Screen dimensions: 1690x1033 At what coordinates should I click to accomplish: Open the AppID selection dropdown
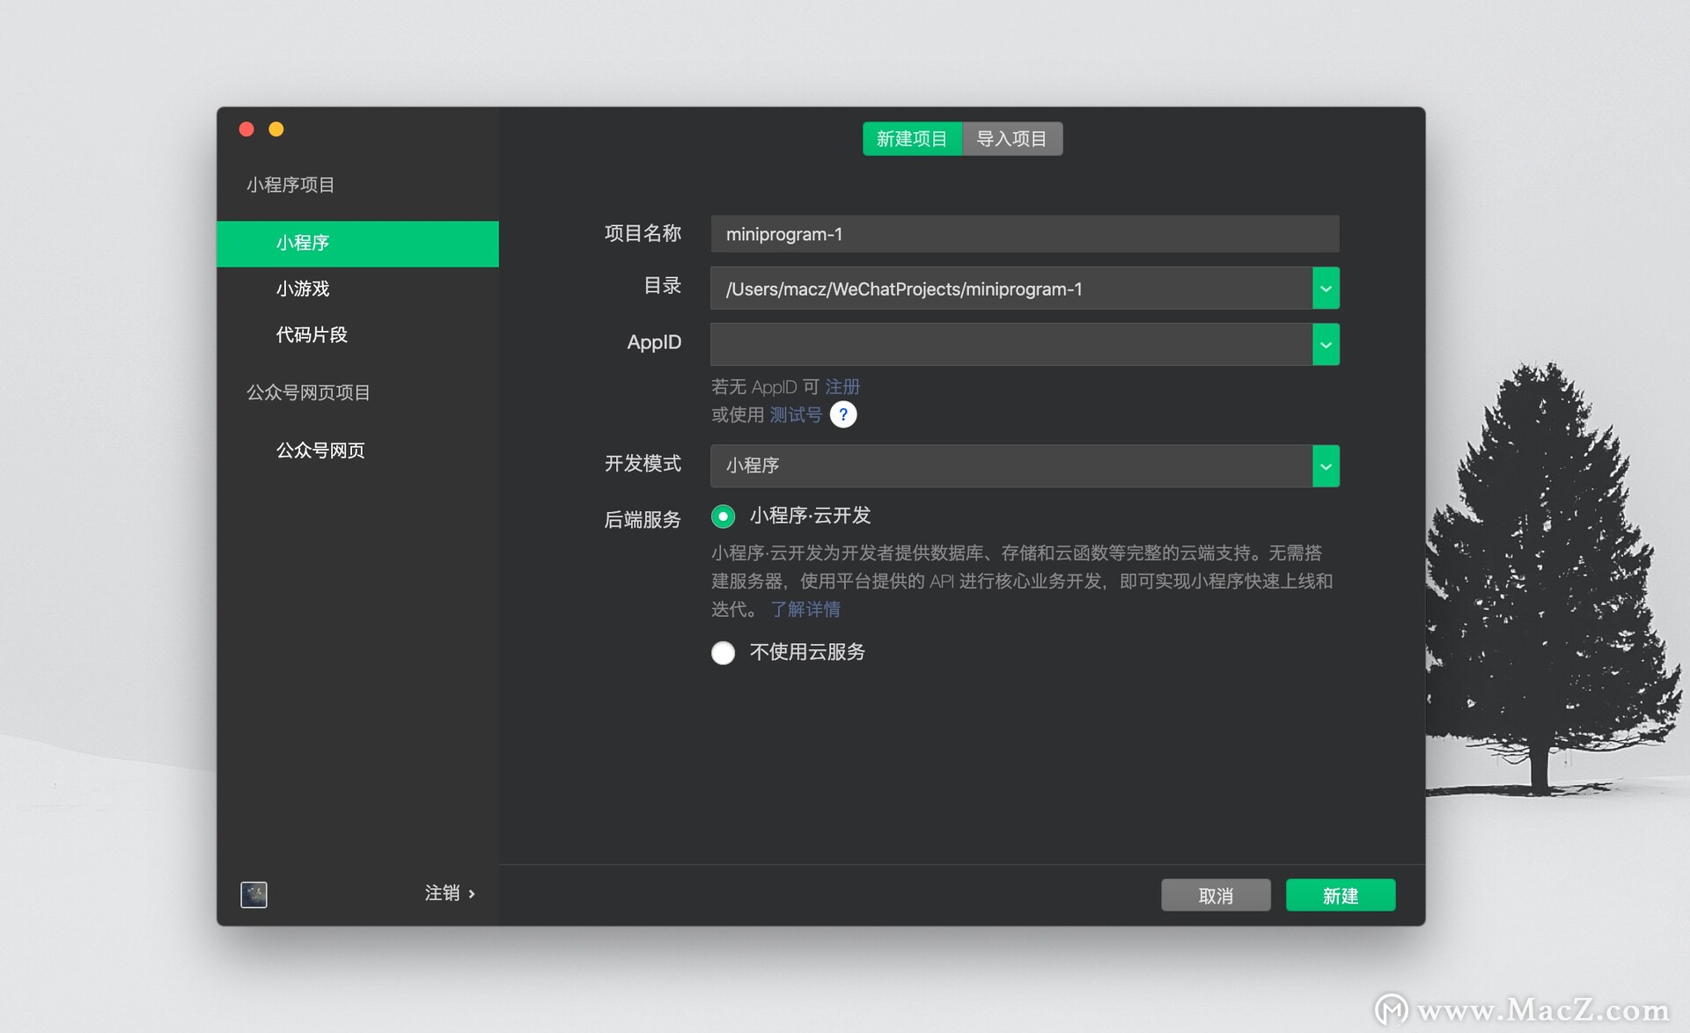tap(1325, 344)
